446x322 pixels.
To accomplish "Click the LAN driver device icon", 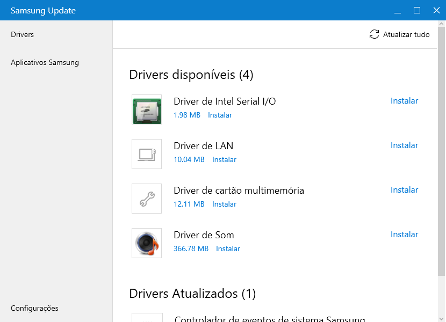I will (x=146, y=153).
